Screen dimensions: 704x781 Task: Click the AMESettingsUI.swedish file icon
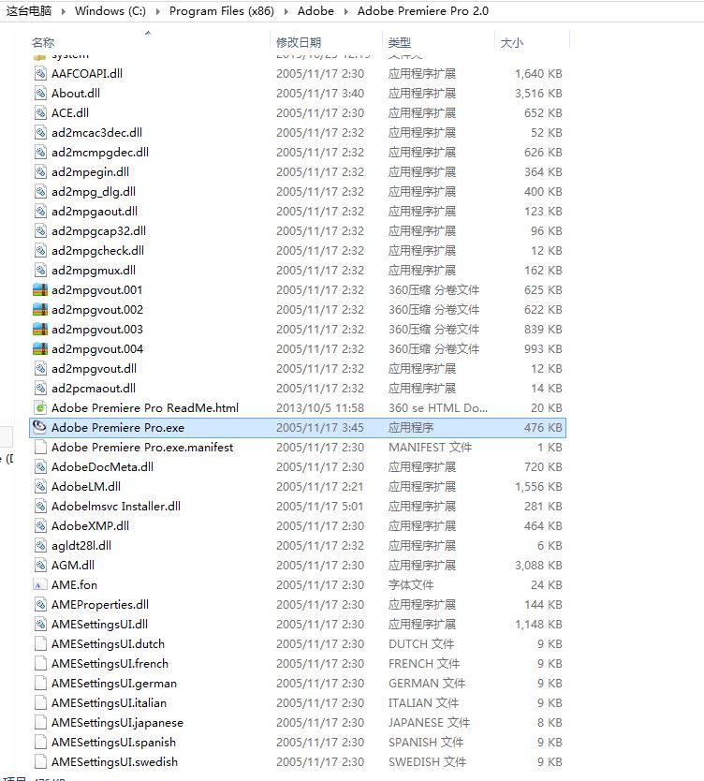[40, 762]
